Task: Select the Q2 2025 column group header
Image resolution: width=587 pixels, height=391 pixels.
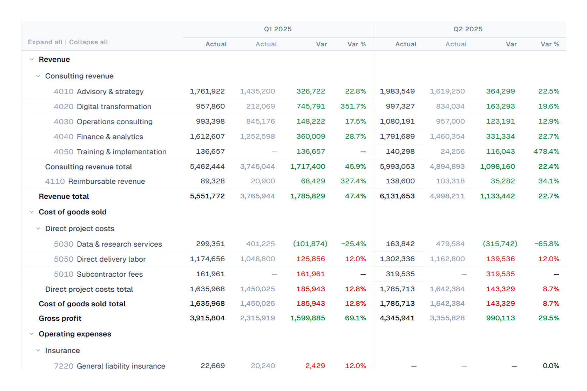Action: click(468, 29)
